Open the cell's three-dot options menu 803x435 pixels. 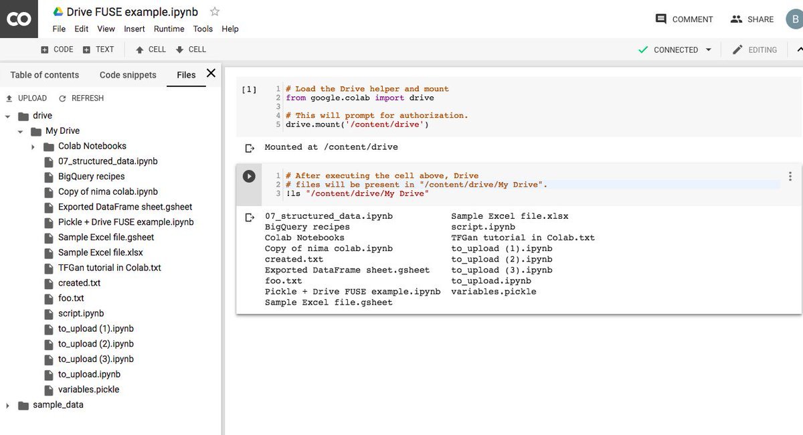(790, 176)
